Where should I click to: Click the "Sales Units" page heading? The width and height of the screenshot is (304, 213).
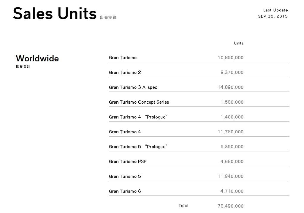tap(55, 14)
